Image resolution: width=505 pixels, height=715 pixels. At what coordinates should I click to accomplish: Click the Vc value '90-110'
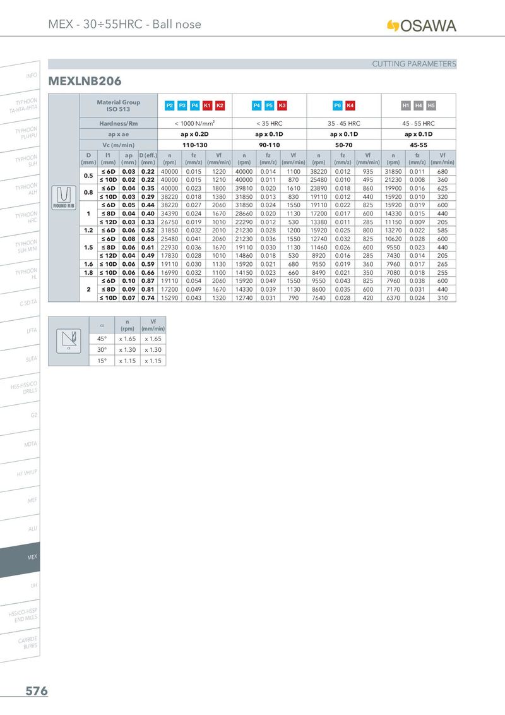pyautogui.click(x=270, y=145)
